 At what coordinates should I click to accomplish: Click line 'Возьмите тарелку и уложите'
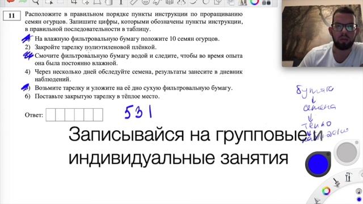click(134, 88)
